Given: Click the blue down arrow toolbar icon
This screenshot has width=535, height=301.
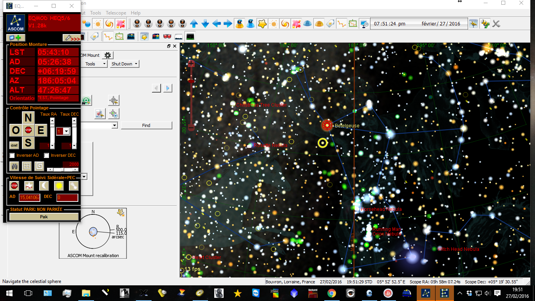Looking at the screenshot, I should (x=205, y=24).
